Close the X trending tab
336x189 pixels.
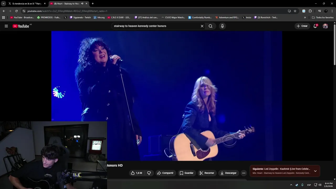pos(45,4)
